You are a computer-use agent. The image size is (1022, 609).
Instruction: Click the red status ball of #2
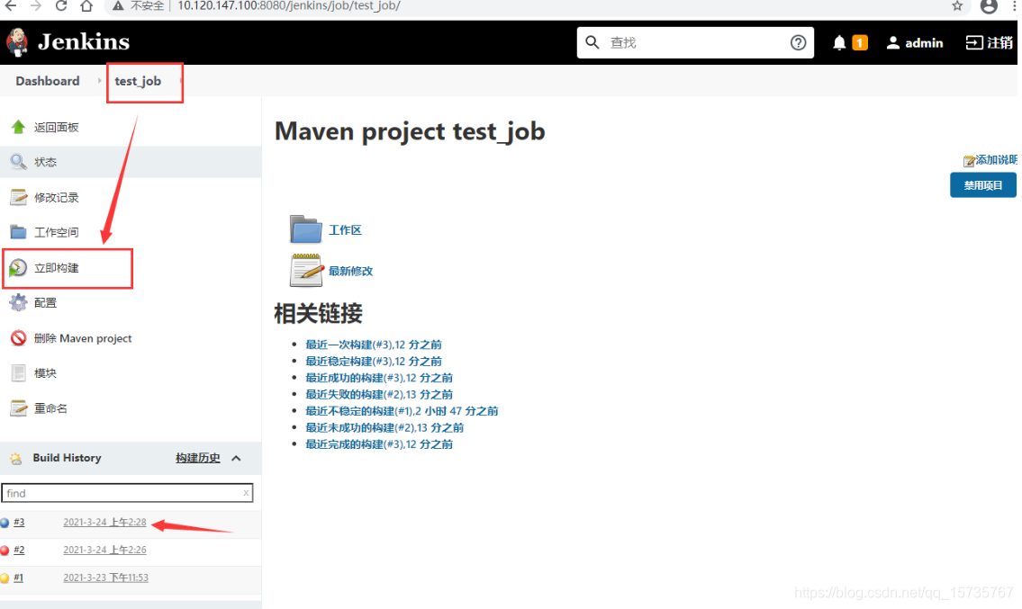5,551
